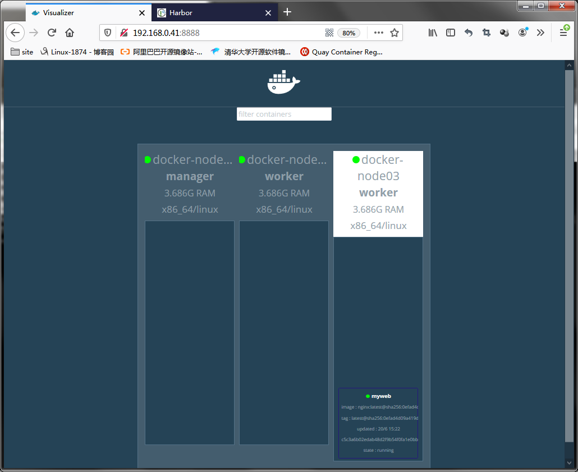Viewport: 578px width, 472px height.
Task: Open the Library bookmarks icon
Action: coord(433,33)
